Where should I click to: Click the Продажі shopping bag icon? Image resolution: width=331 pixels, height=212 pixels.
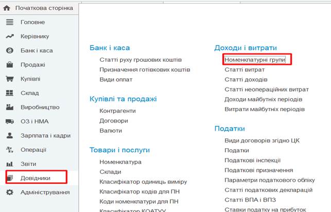click(x=9, y=65)
